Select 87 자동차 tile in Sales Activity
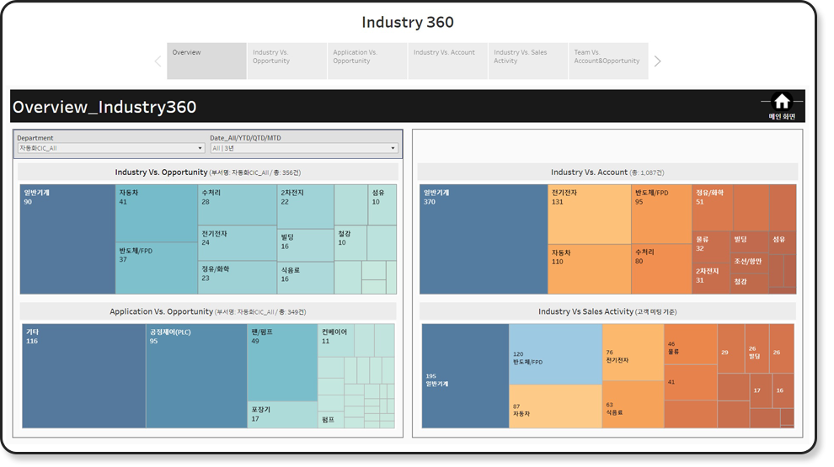 (555, 406)
